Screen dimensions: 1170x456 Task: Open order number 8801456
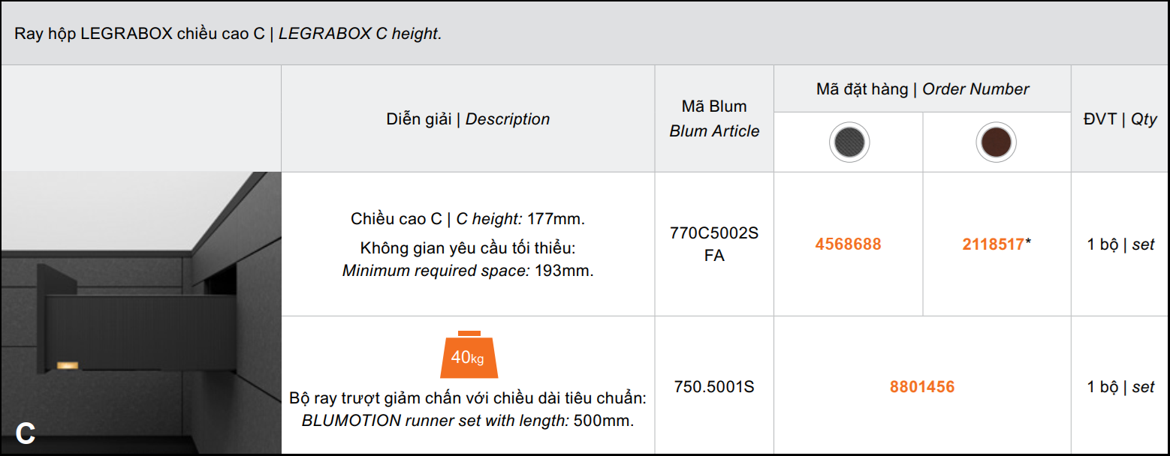tap(922, 387)
